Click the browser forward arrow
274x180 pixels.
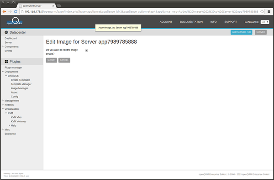click(x=10, y=11)
